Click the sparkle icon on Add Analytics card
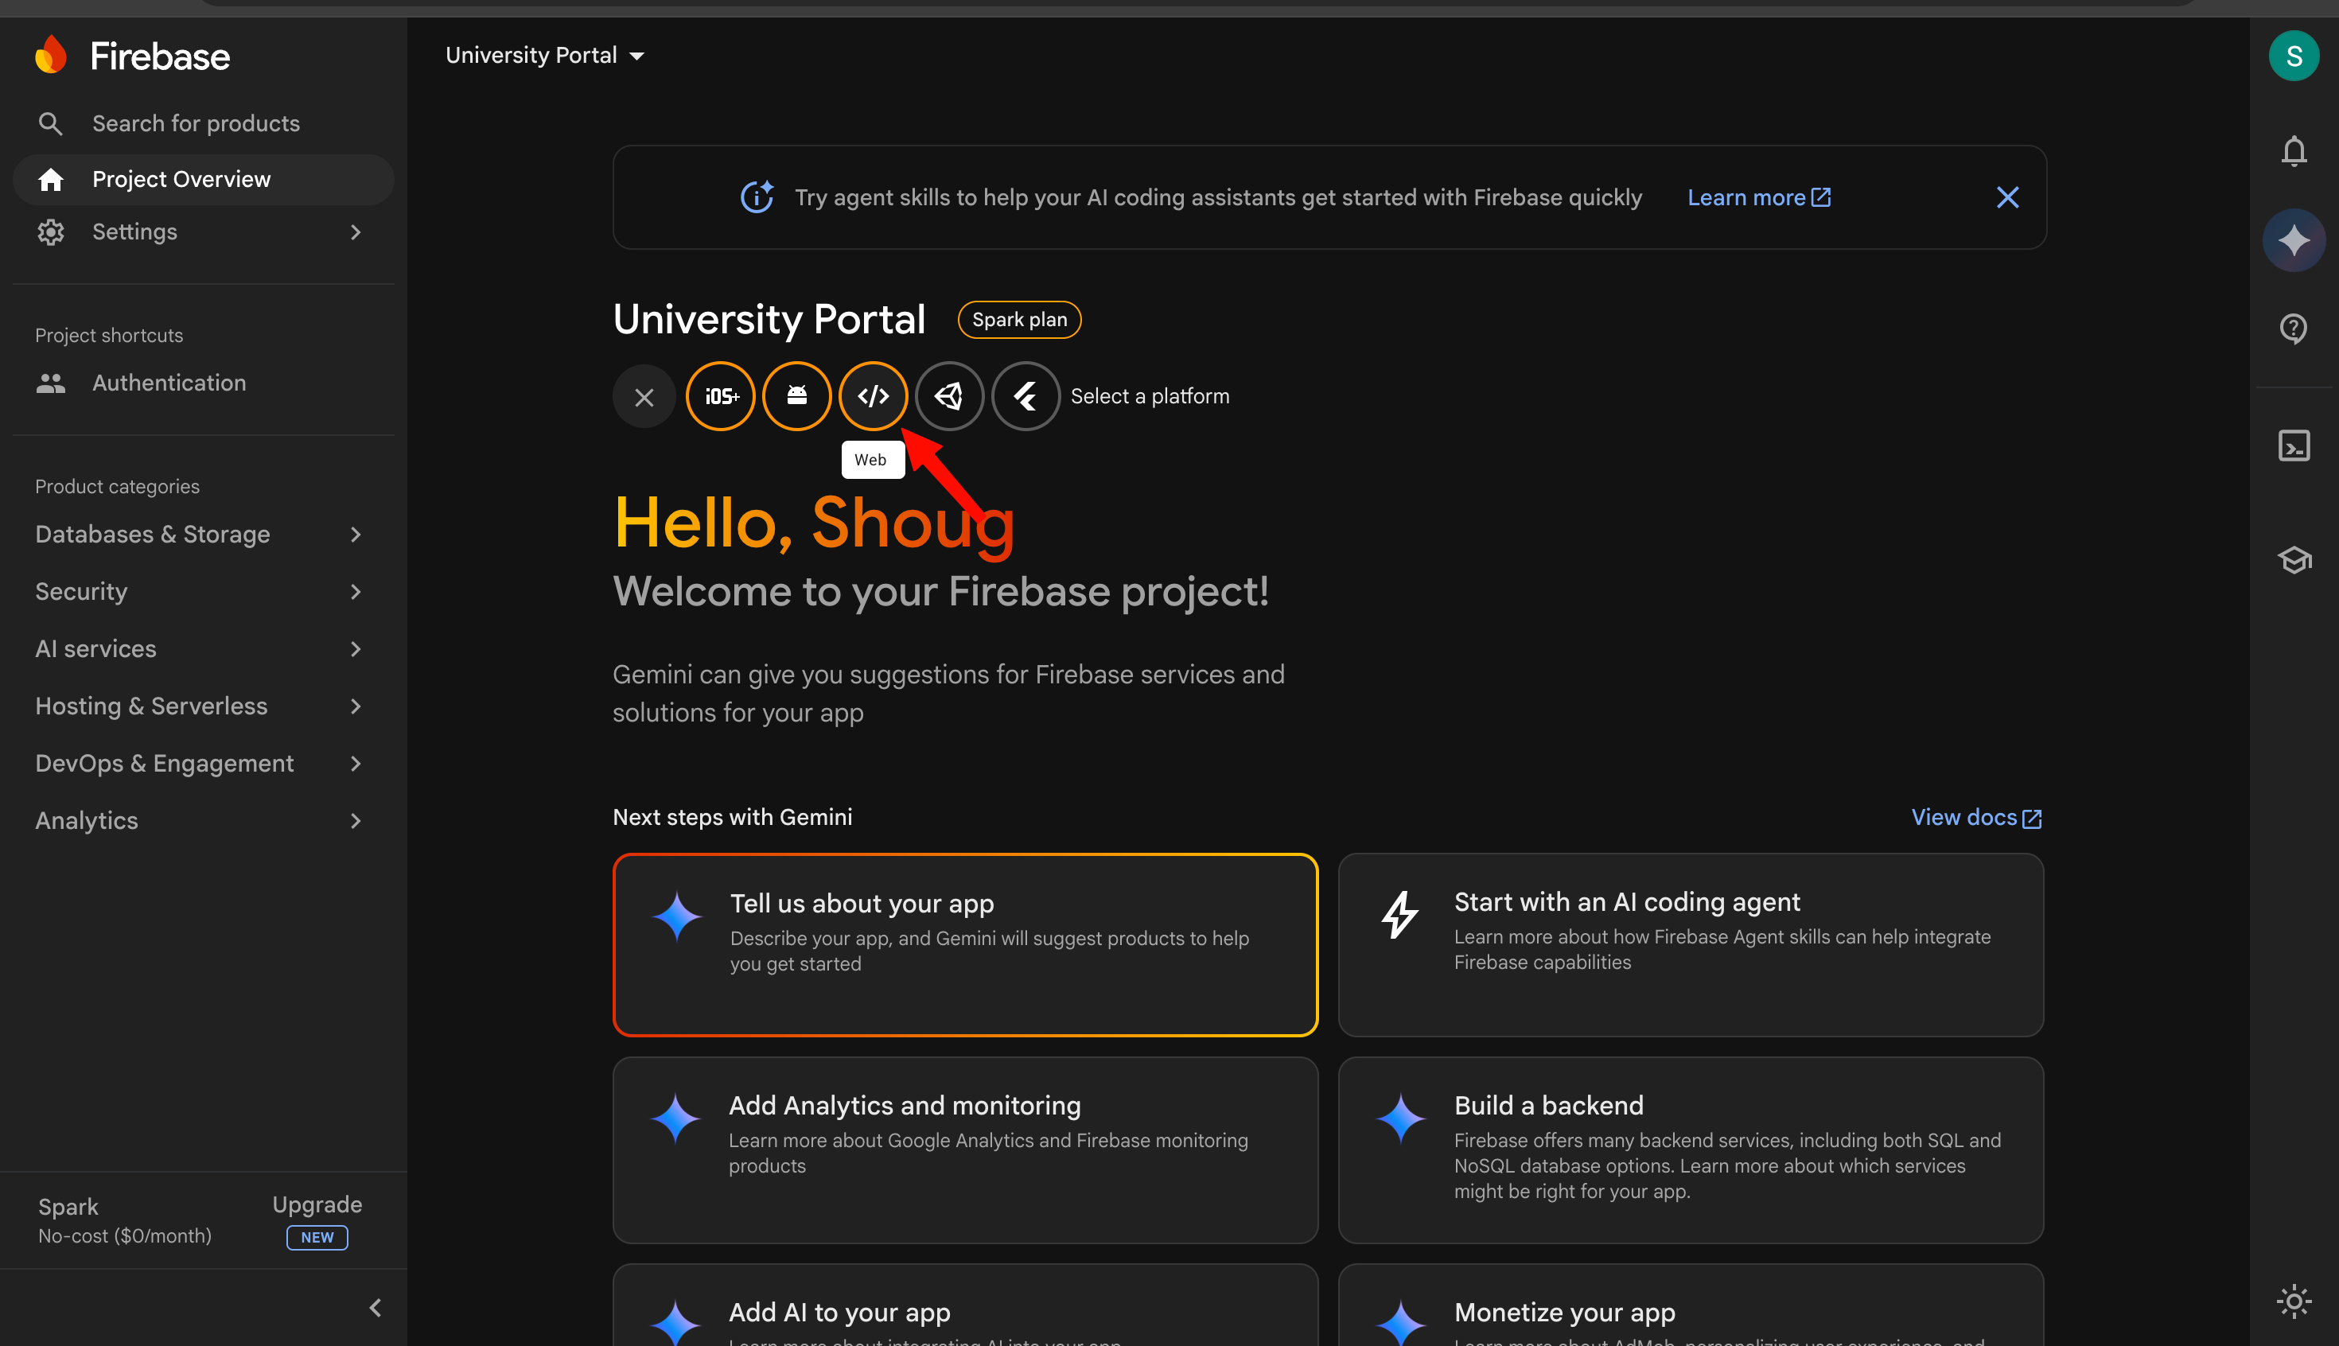Viewport: 2339px width, 1346px height. [675, 1118]
